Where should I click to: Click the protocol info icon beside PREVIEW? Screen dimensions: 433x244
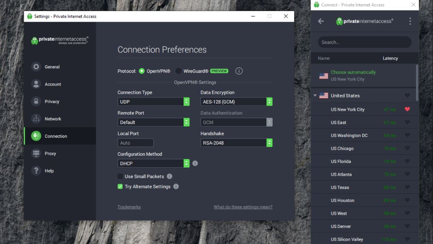point(239,71)
